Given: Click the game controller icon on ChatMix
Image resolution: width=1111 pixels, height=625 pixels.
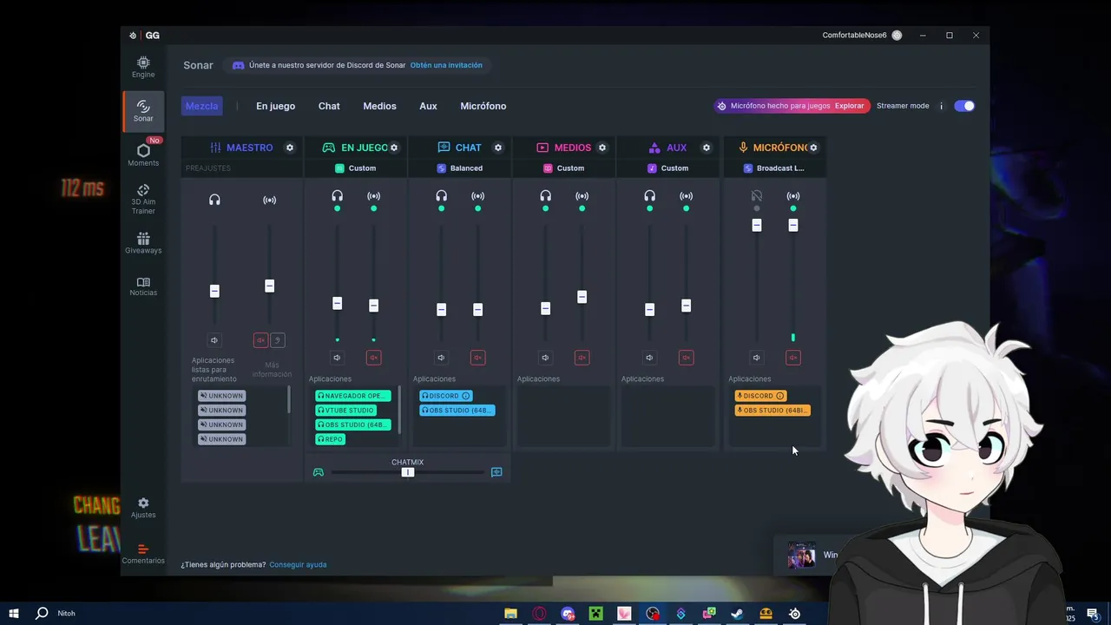Looking at the screenshot, I should tap(319, 472).
